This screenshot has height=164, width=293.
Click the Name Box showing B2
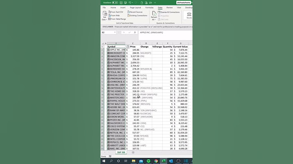point(107,32)
